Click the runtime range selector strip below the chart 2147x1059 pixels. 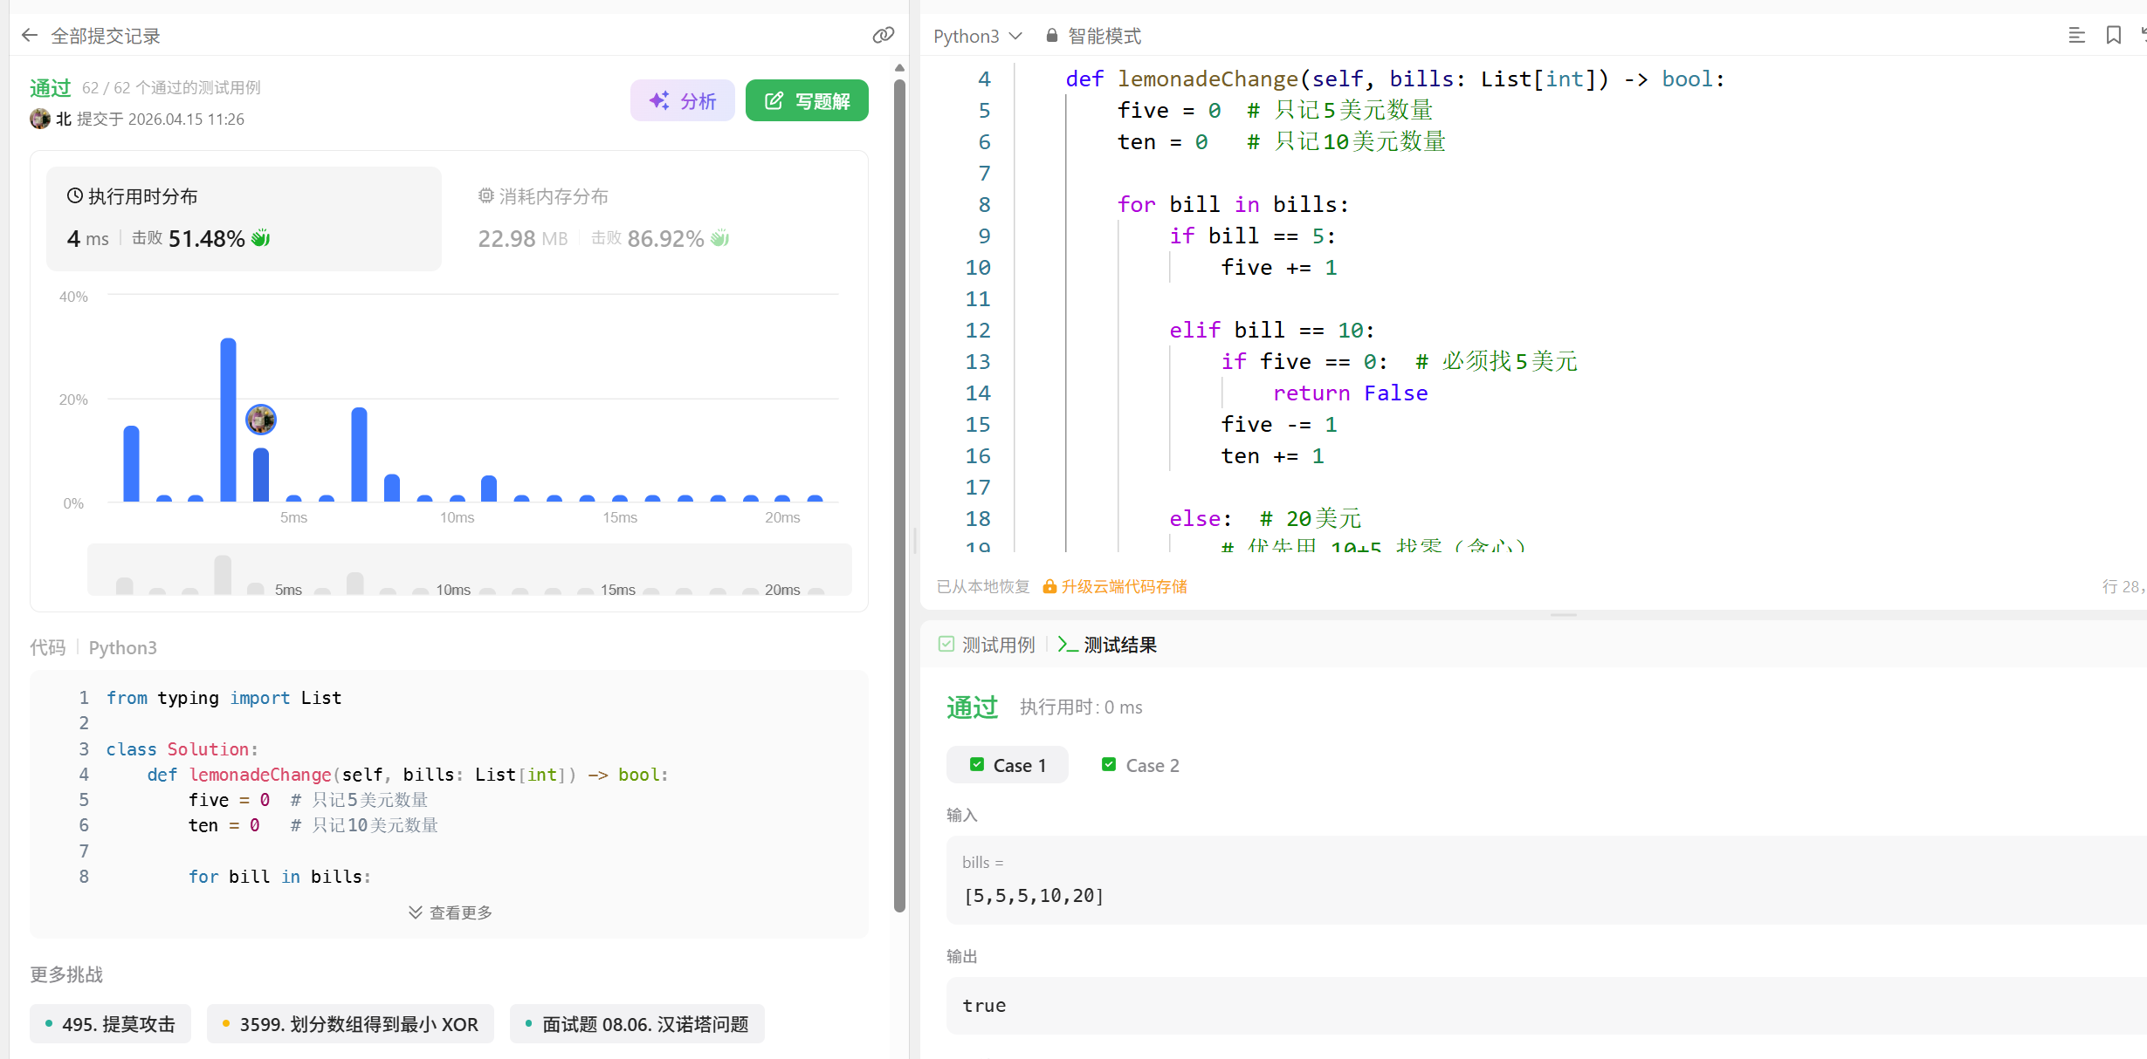[469, 571]
